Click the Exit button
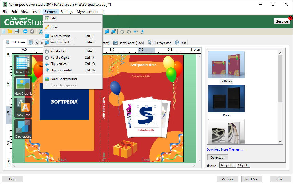This screenshot has height=184, width=293. click(280, 179)
